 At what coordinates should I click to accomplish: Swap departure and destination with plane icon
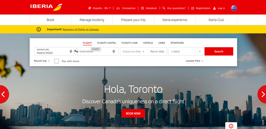coord(76,51)
